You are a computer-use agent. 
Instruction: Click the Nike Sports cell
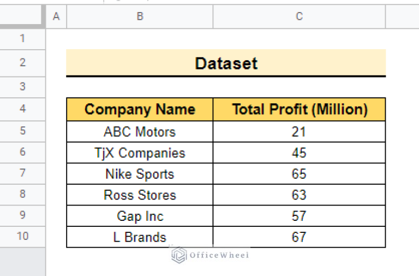coord(140,174)
